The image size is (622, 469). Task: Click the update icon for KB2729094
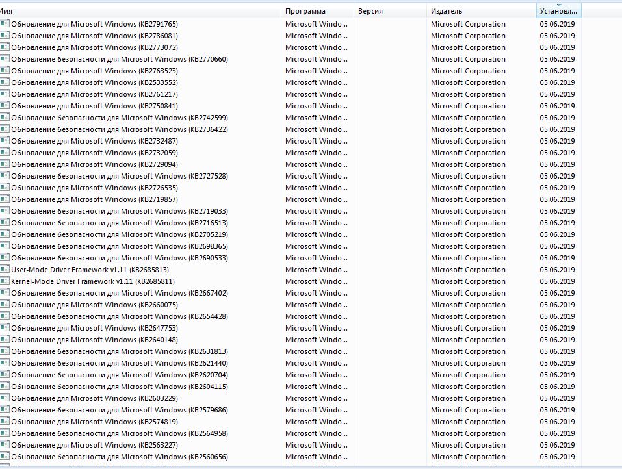pyautogui.click(x=5, y=164)
